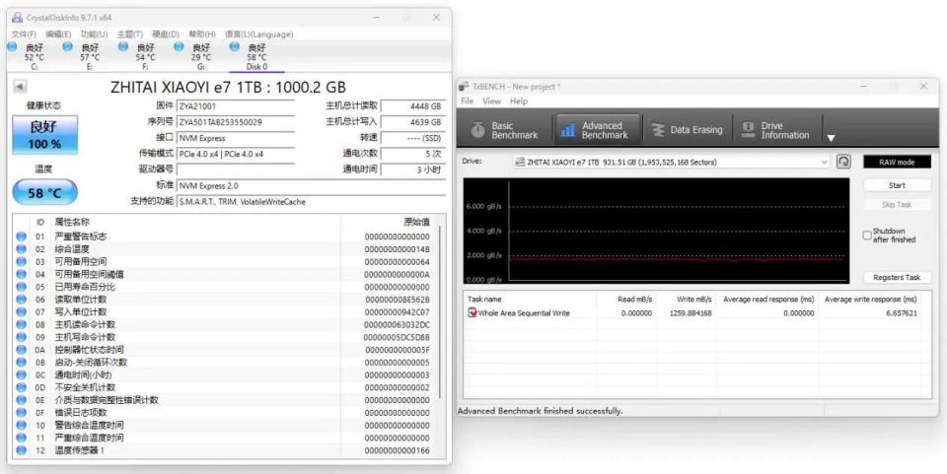Image resolution: width=947 pixels, height=474 pixels.
Task: Click the 通电次数 5 次 field
Action: [x=413, y=154]
